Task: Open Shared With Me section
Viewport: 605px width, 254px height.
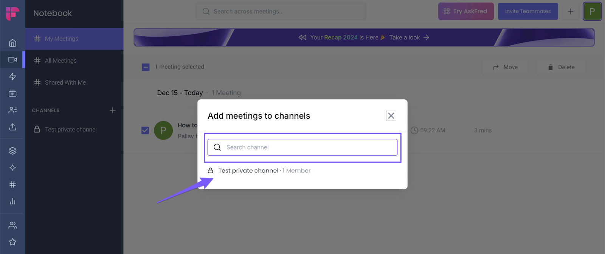Action: click(65, 82)
